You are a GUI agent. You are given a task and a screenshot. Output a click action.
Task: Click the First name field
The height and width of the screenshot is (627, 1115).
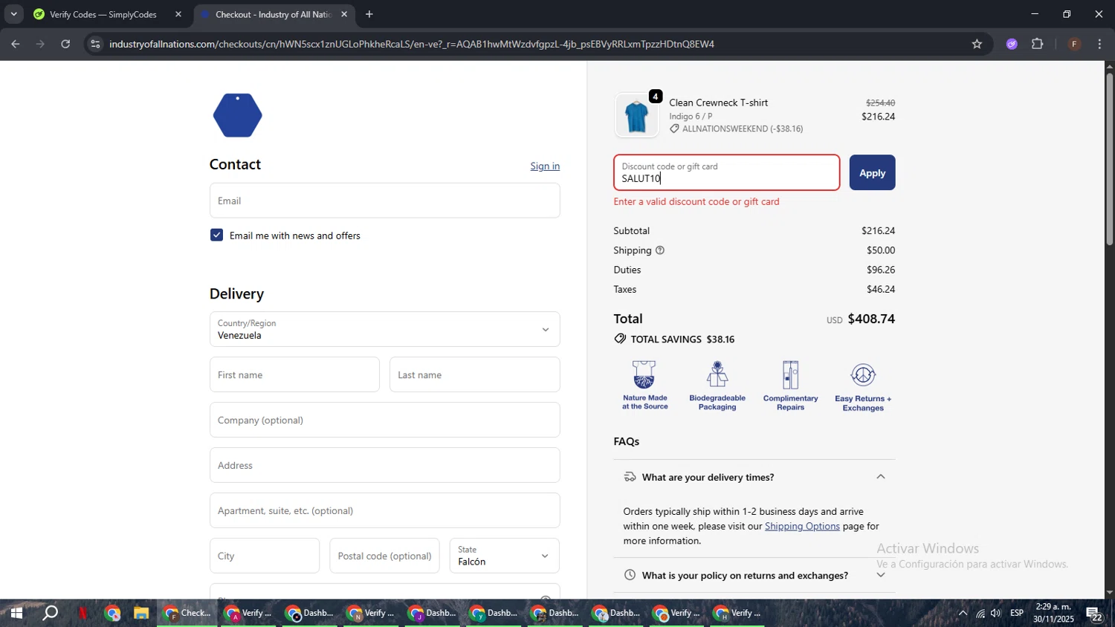[x=294, y=374]
